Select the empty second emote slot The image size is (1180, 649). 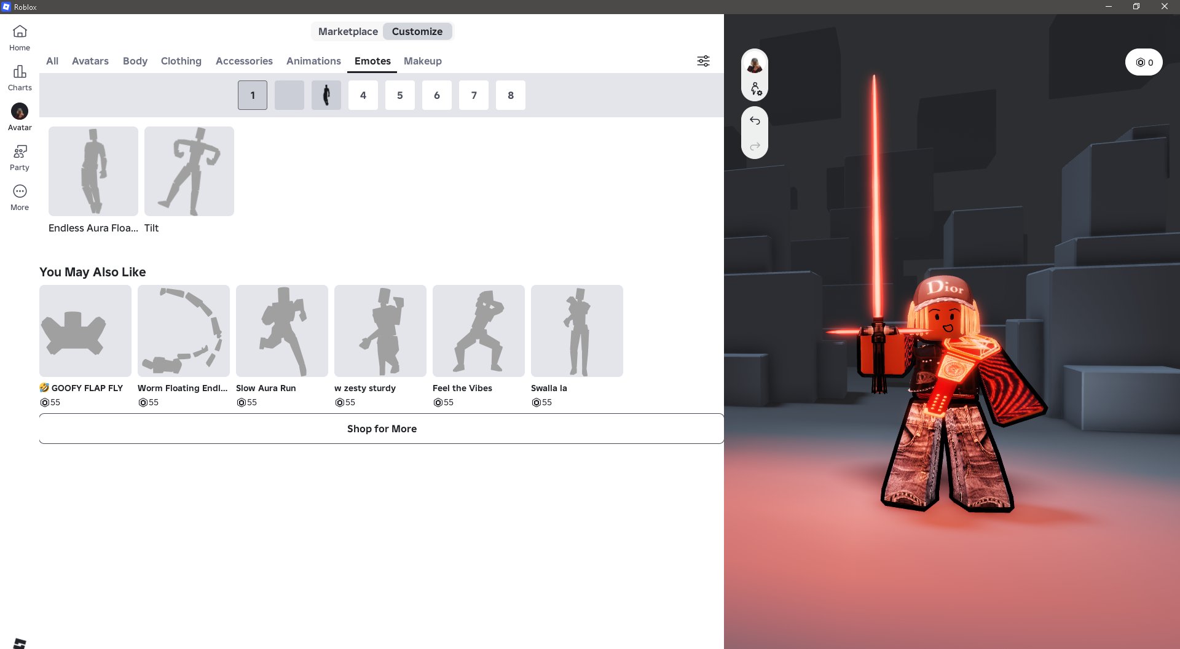click(x=289, y=95)
